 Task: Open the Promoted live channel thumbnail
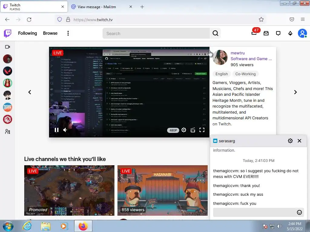tap(69, 190)
